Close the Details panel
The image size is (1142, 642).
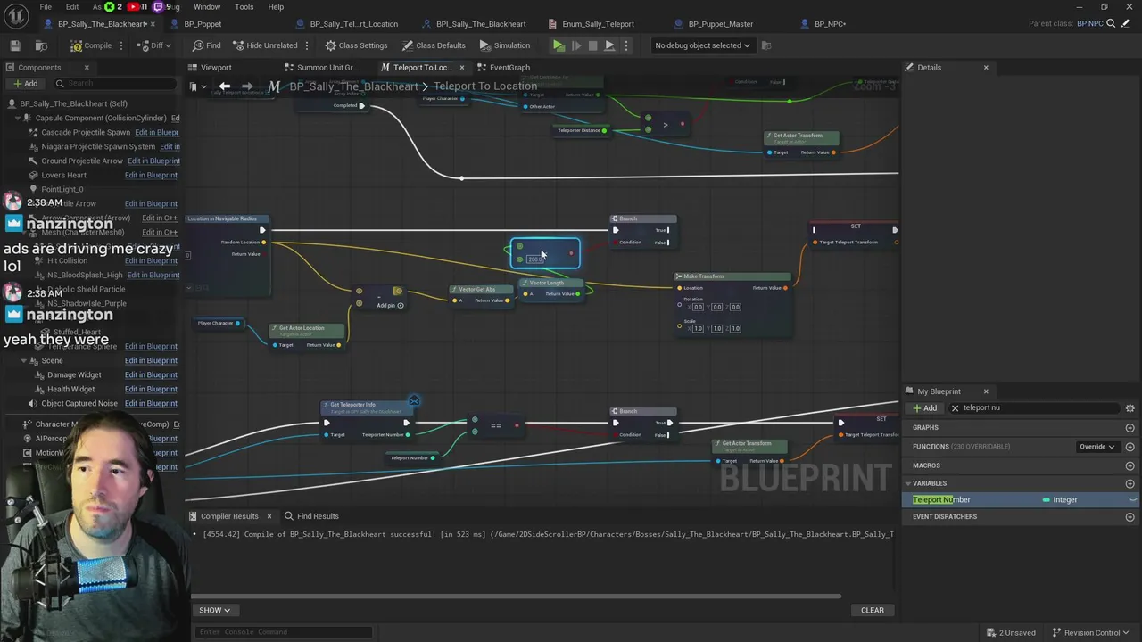pyautogui.click(x=986, y=67)
